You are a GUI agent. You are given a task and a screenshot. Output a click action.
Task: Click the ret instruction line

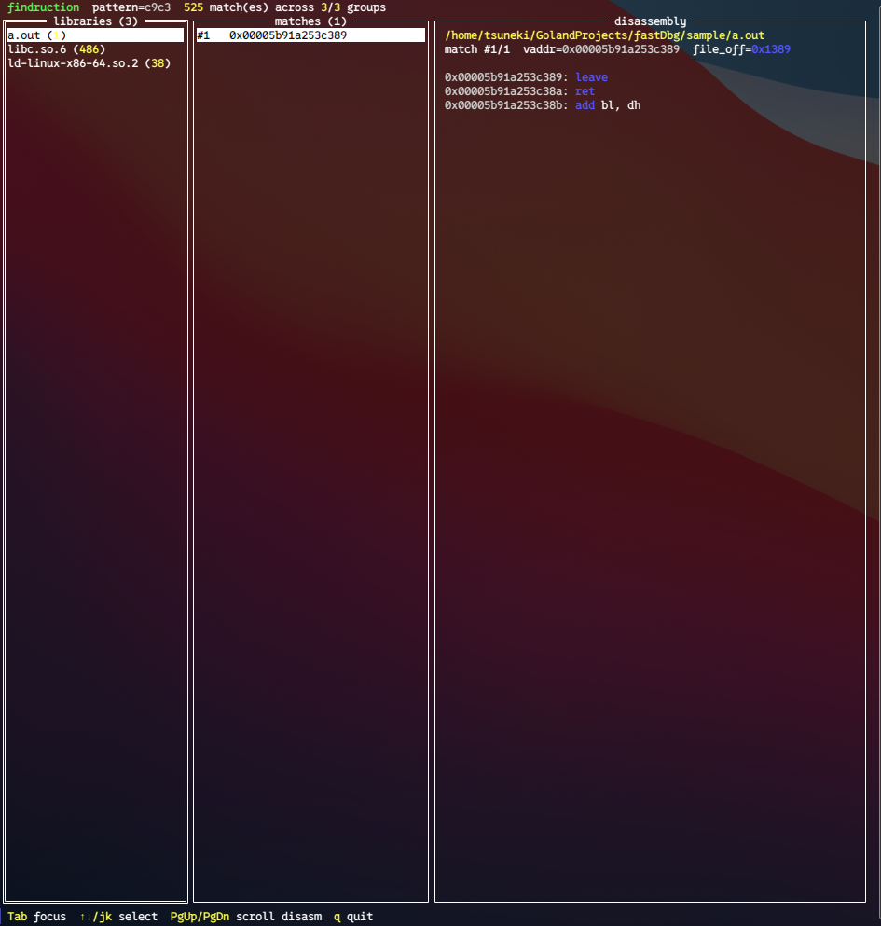pos(519,91)
